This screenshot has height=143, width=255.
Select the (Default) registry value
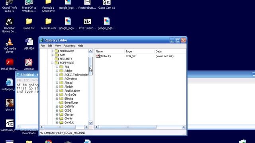pos(103,56)
